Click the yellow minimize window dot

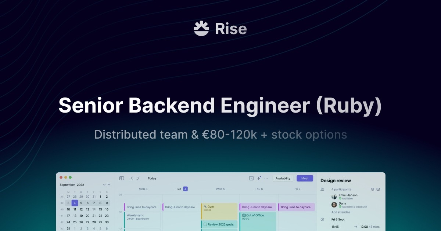pos(65,177)
